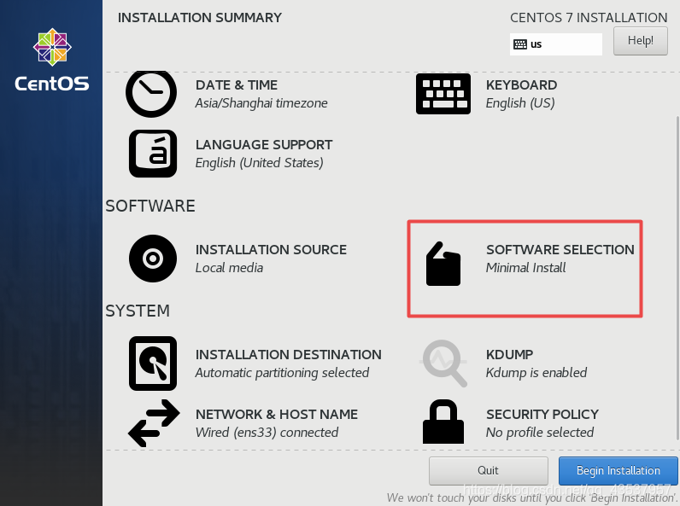Click the KEYBOARD heading
680x506 pixels.
521,85
